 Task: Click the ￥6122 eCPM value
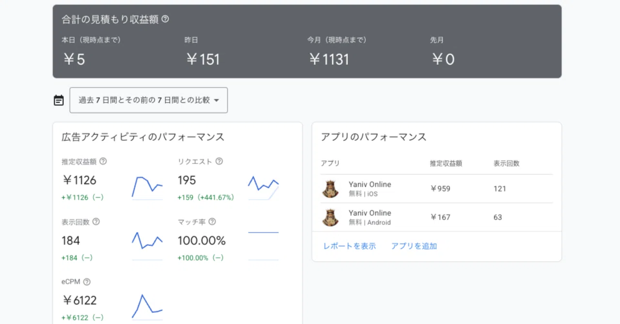[79, 301]
